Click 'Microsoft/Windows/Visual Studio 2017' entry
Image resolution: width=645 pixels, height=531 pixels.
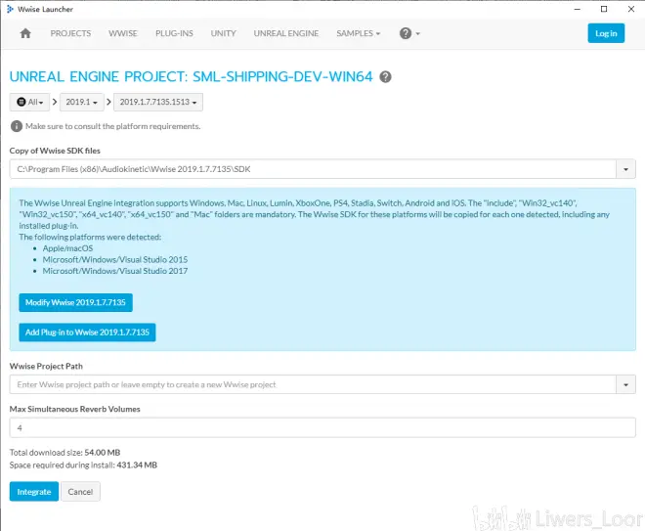pos(115,271)
